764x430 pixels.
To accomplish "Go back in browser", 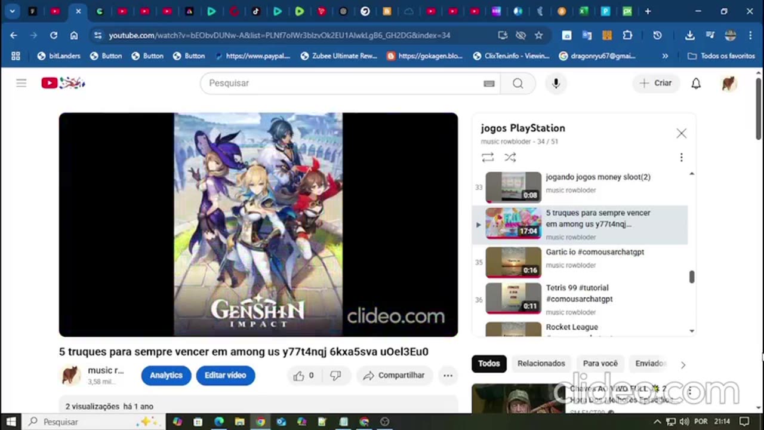I will coord(13,35).
